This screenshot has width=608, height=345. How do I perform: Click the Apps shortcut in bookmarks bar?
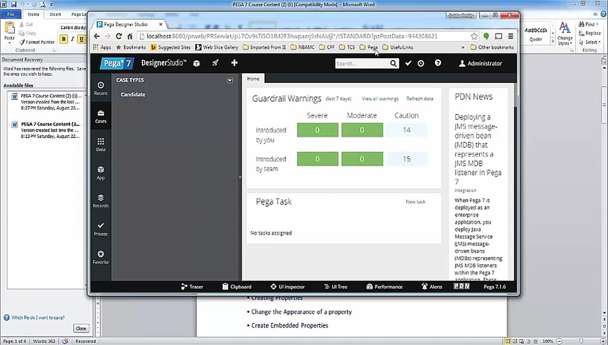click(102, 47)
